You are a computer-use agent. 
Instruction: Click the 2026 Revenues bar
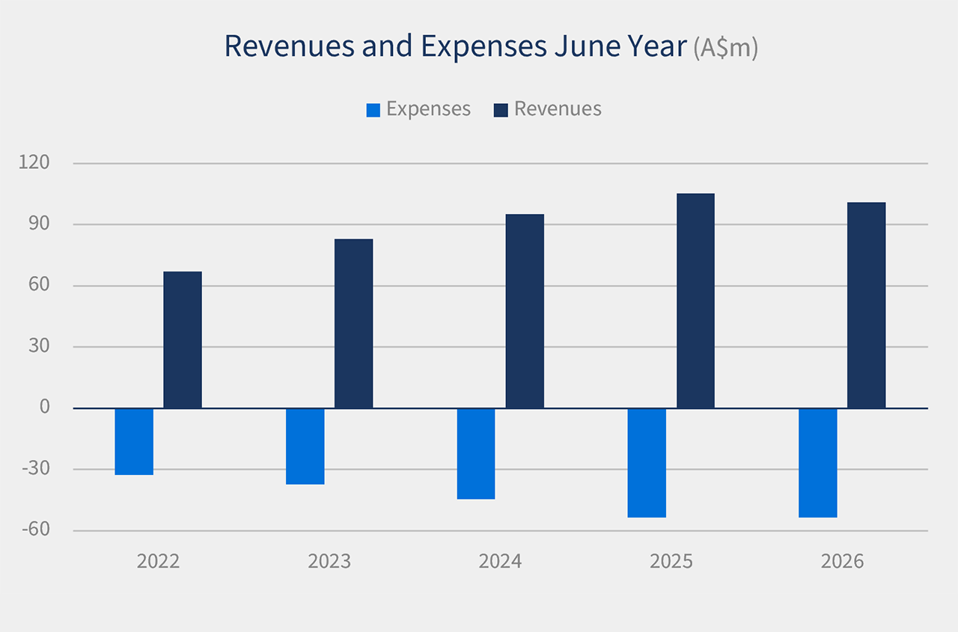tap(867, 305)
